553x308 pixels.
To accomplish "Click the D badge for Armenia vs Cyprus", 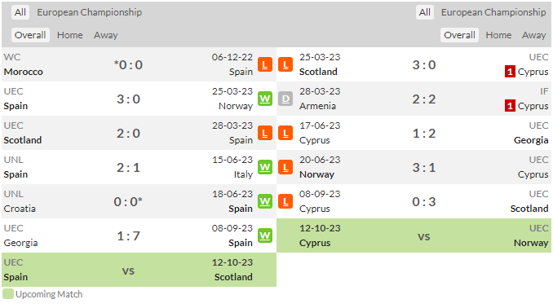I will pos(285,99).
